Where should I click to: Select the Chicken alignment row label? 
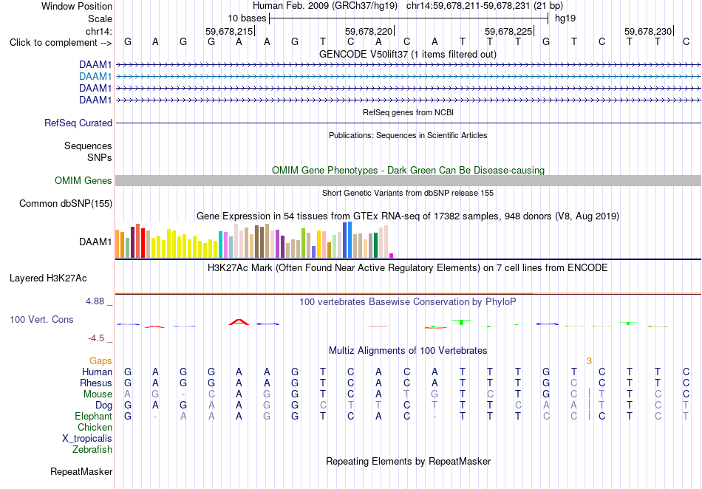(95, 427)
